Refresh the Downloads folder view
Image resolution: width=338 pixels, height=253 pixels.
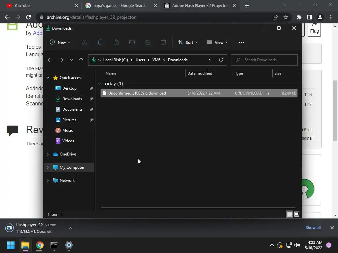pos(221,60)
